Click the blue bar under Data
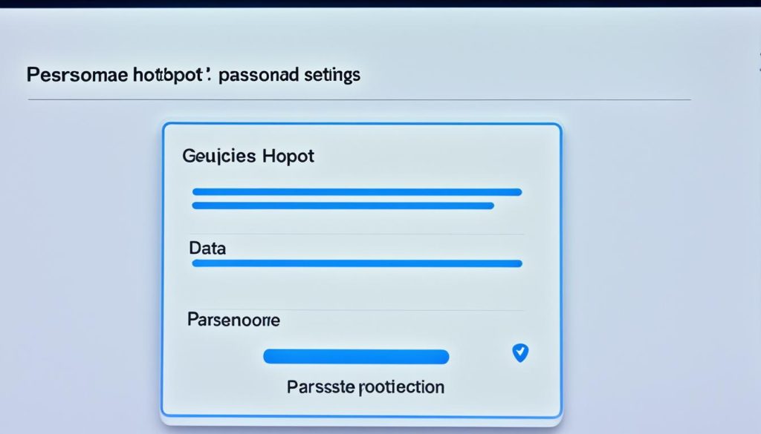Viewport: 761px width, 434px height. [357, 263]
